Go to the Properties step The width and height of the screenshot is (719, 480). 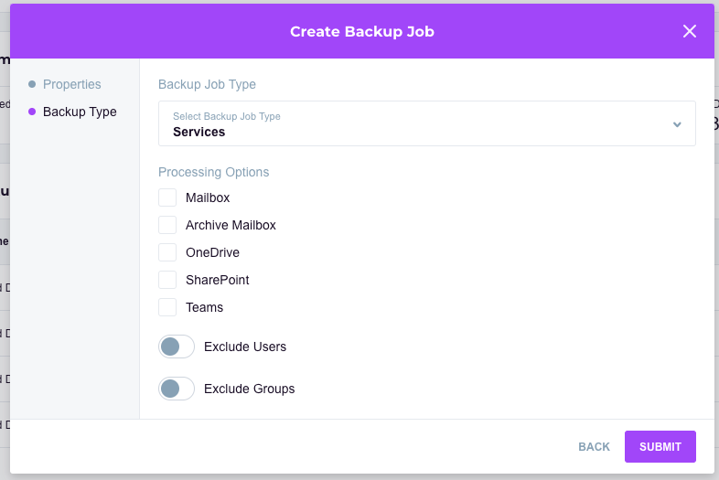[72, 84]
